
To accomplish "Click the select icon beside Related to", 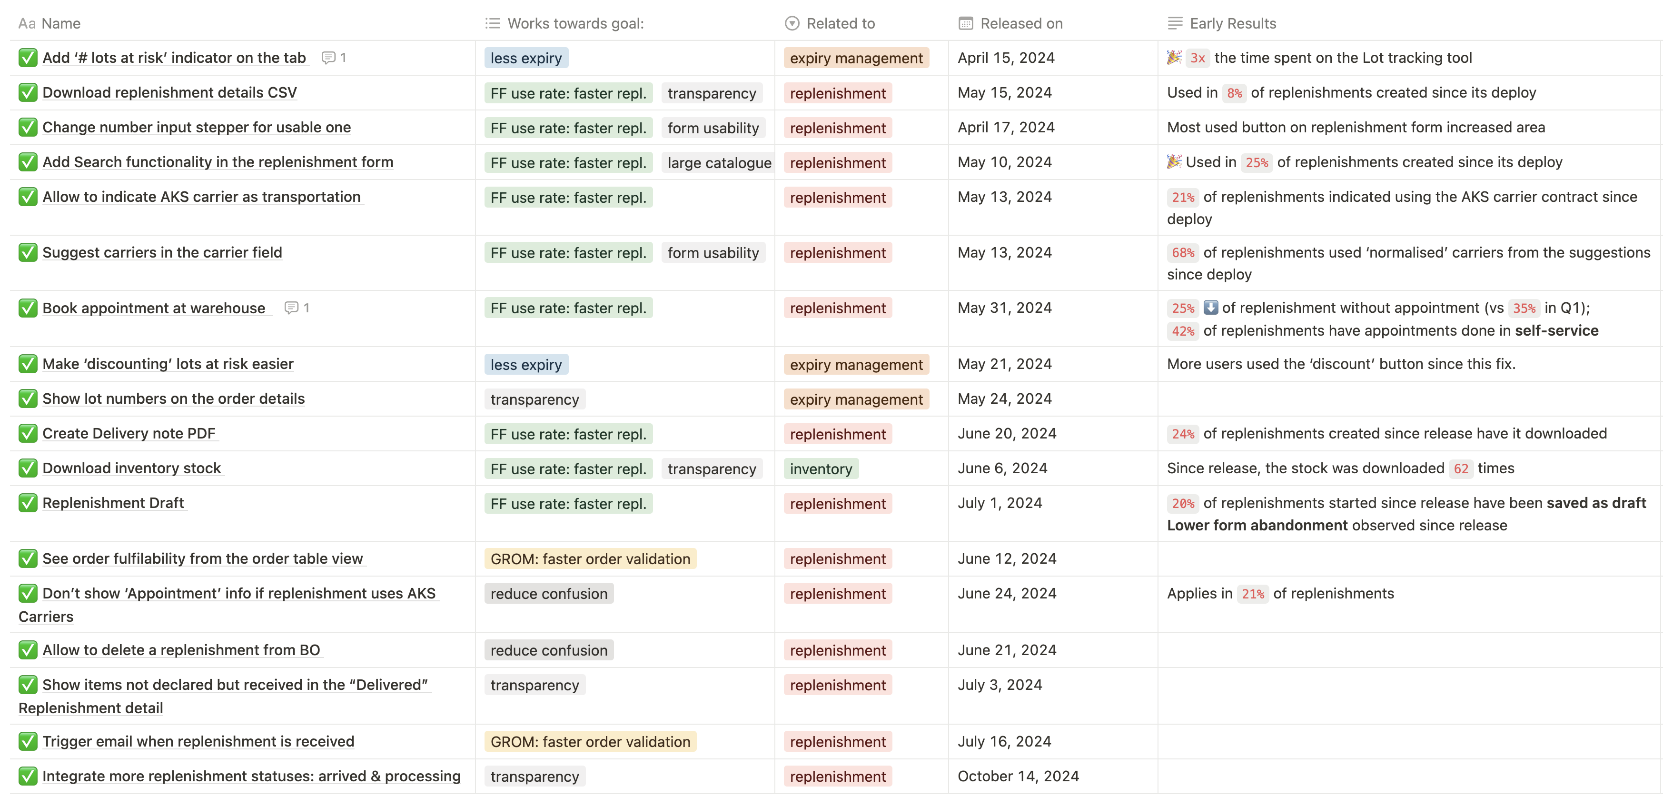I will click(x=792, y=24).
